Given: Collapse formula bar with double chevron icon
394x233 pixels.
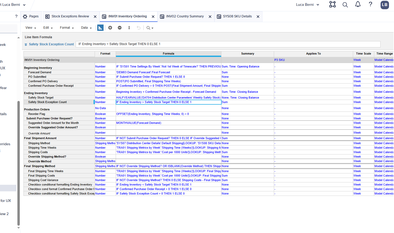Looking at the screenshot, I should coord(26,45).
